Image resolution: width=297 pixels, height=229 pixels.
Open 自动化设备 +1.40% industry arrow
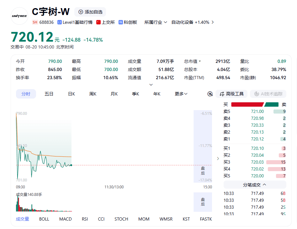[213, 22]
